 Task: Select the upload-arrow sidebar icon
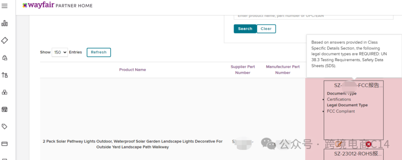click(x=5, y=75)
